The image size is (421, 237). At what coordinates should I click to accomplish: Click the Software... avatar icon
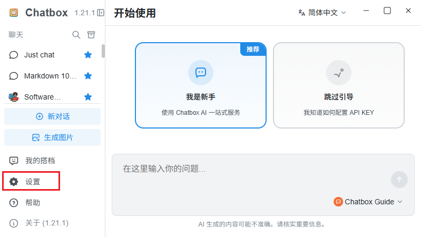tap(14, 97)
